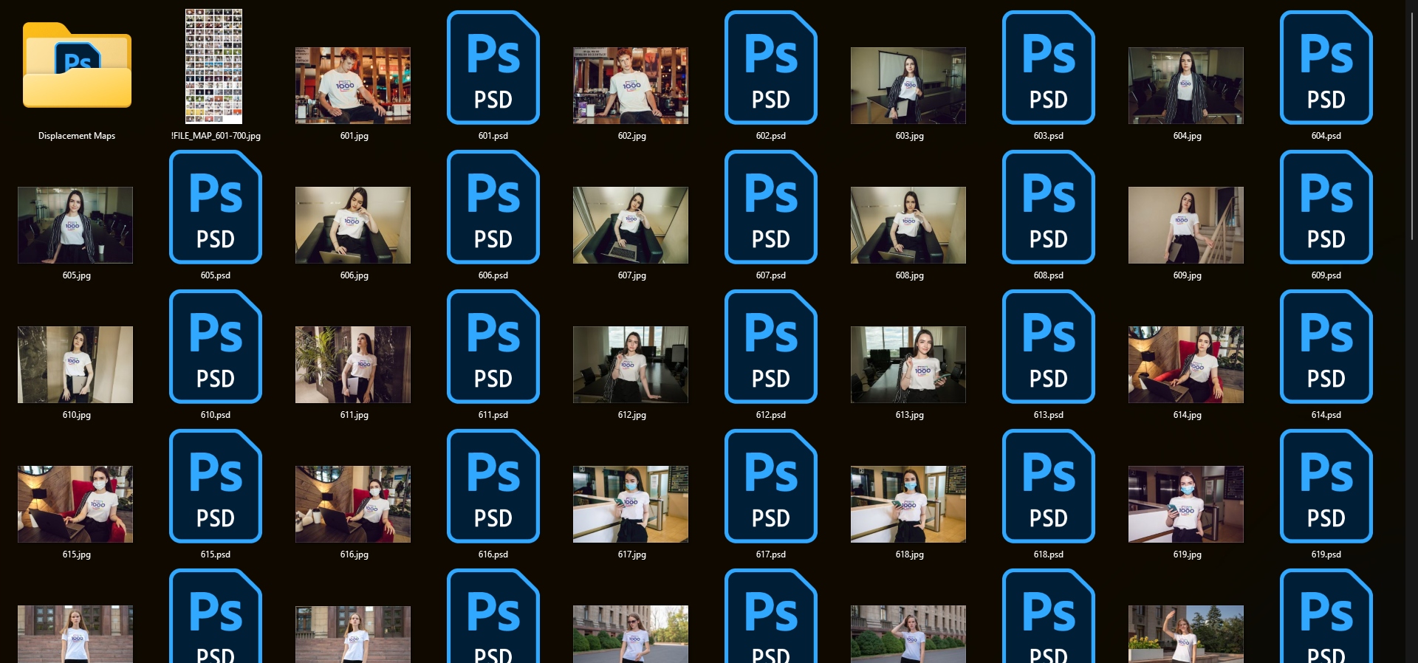Click the 605.psd file icon
This screenshot has height=663, width=1418.
pyautogui.click(x=215, y=207)
